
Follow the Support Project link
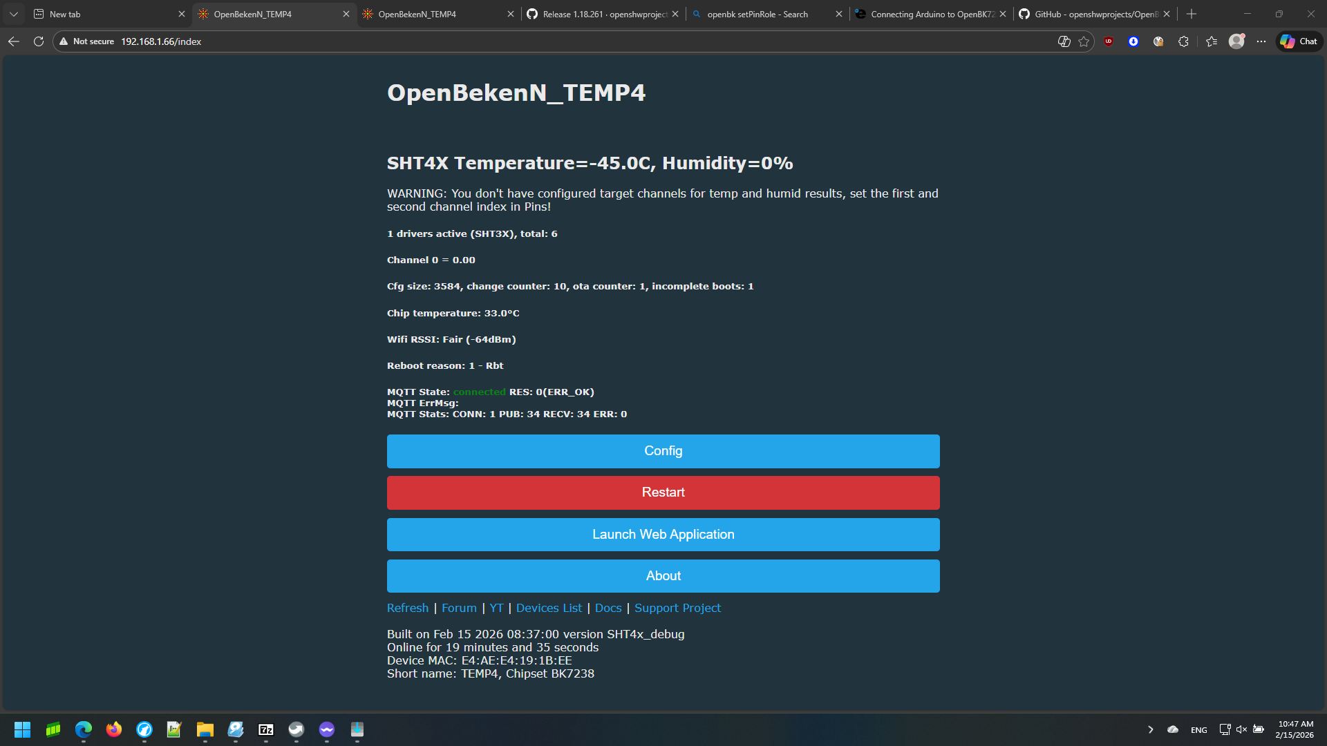click(677, 608)
